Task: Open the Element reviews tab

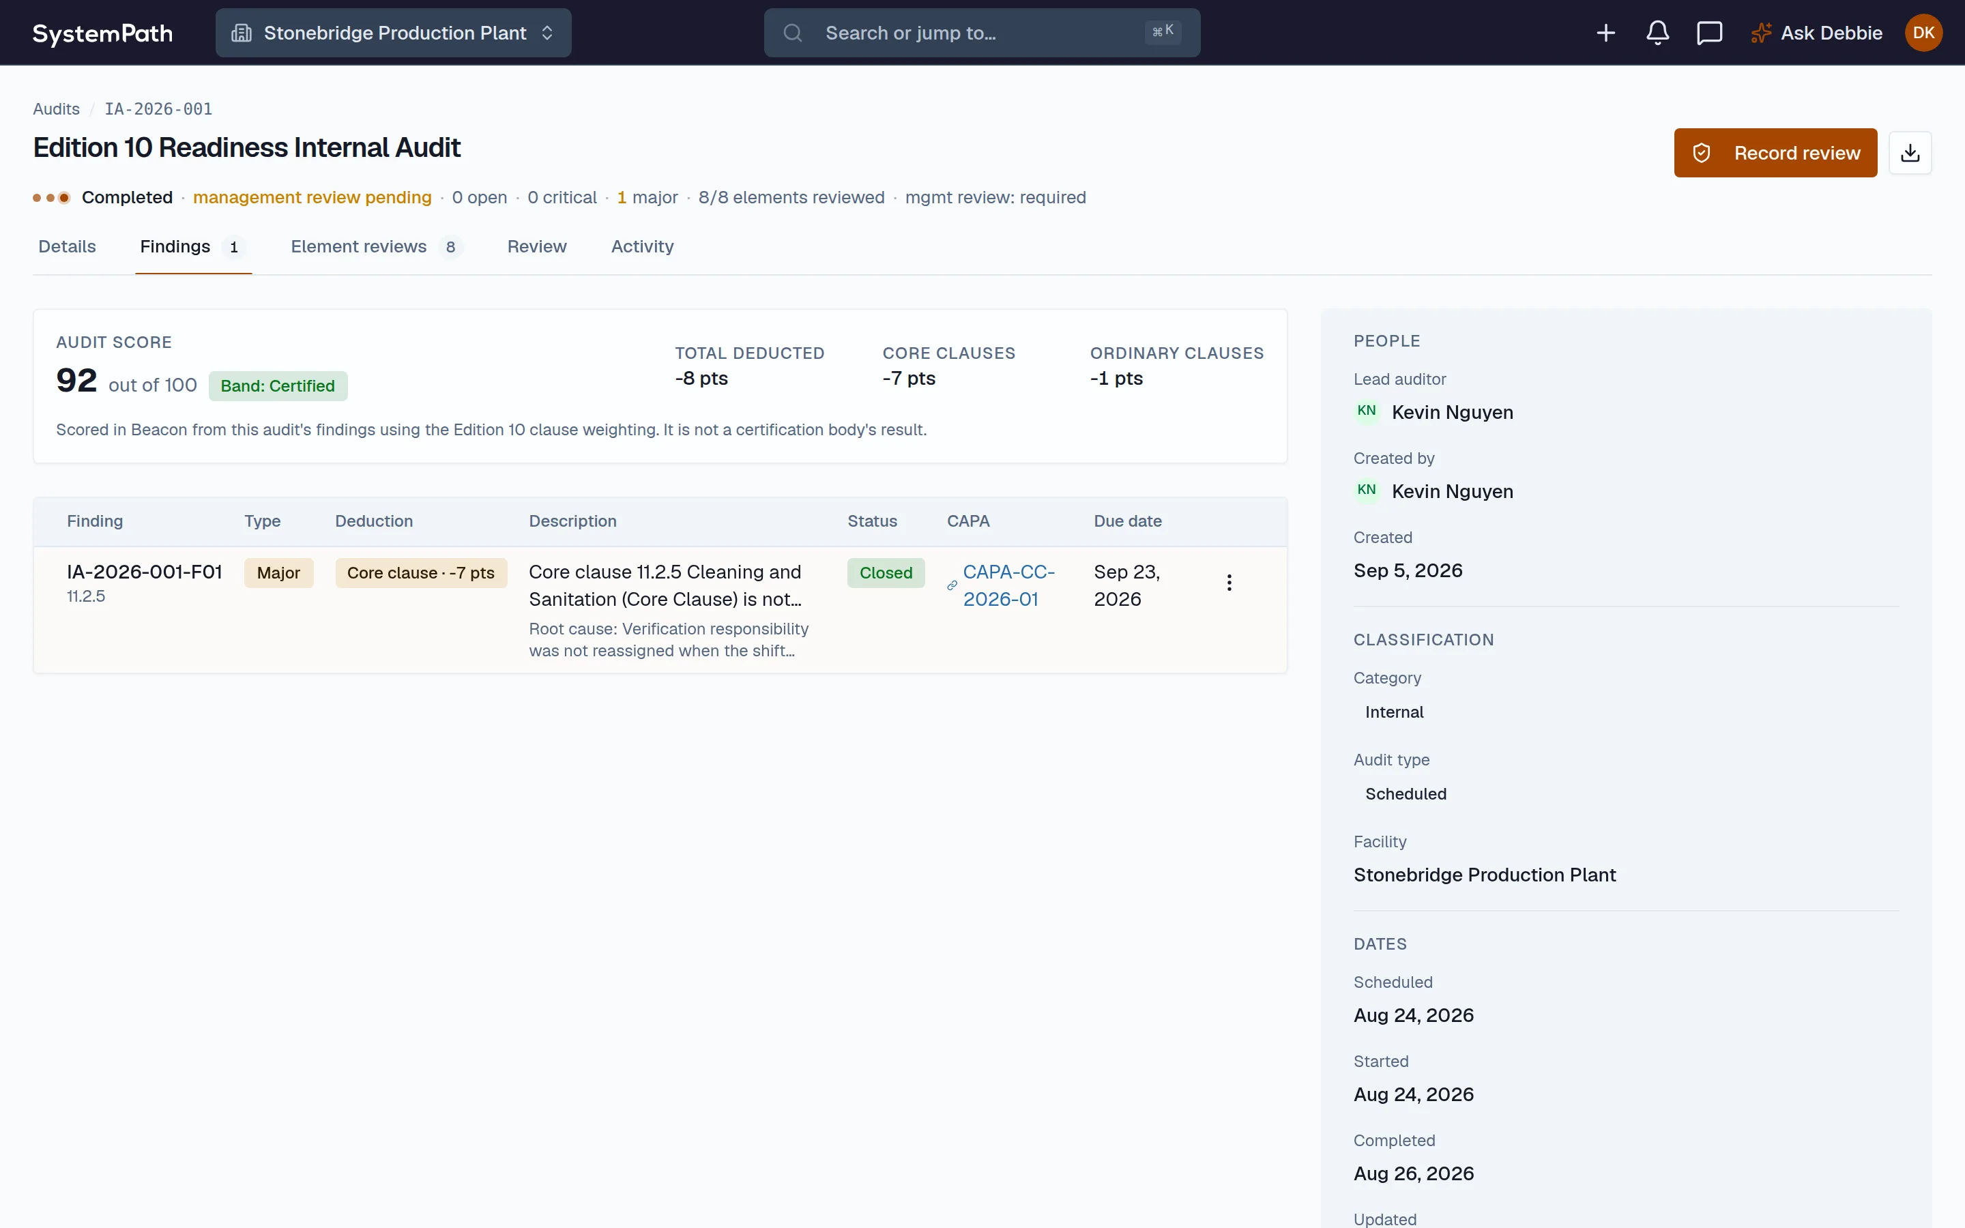Action: click(377, 247)
